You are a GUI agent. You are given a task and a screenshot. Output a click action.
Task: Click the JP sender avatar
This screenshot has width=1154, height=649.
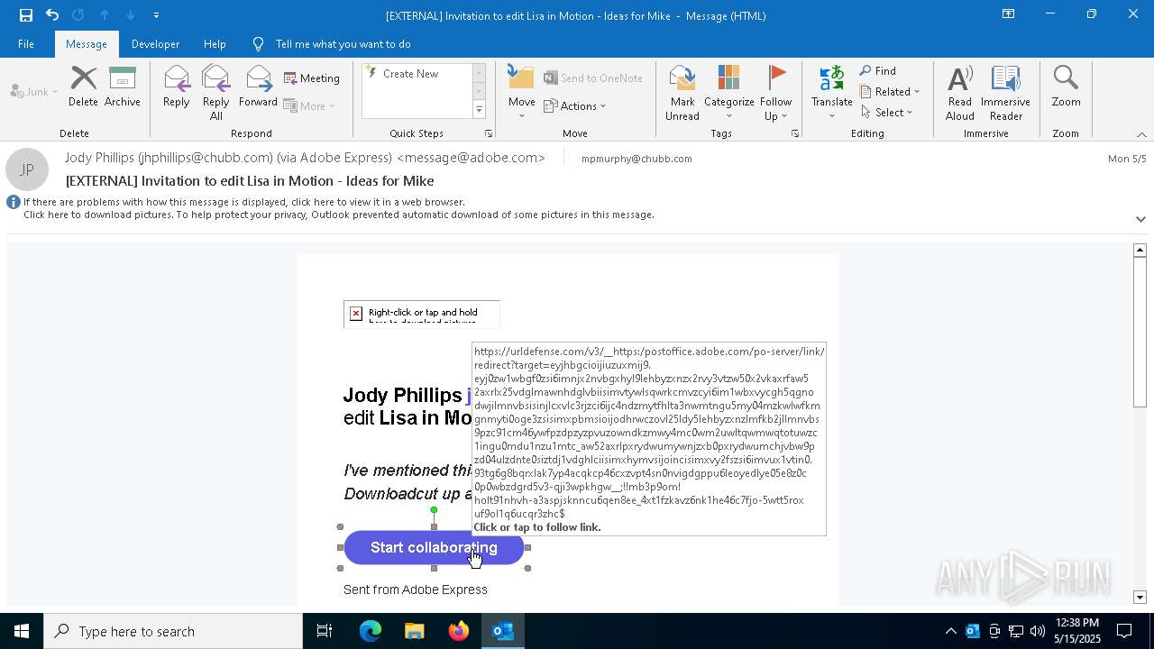(x=27, y=169)
